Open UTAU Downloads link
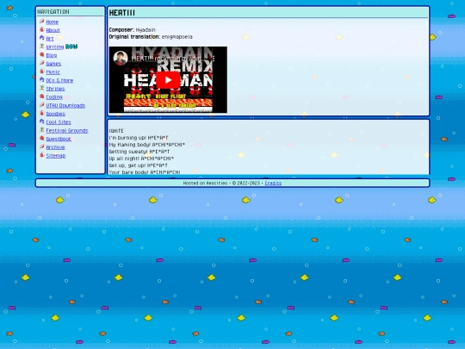 click(x=65, y=105)
